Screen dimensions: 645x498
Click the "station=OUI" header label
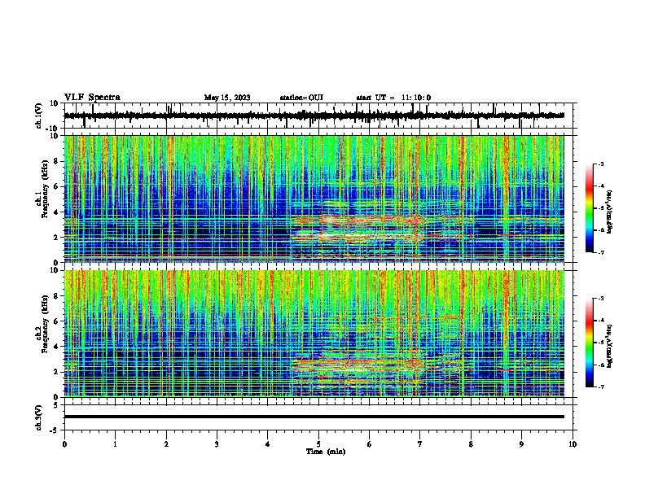tap(301, 98)
